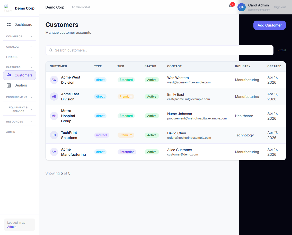Click direct badge on Acme Manufacturing row
The height and width of the screenshot is (235, 292).
(100, 152)
